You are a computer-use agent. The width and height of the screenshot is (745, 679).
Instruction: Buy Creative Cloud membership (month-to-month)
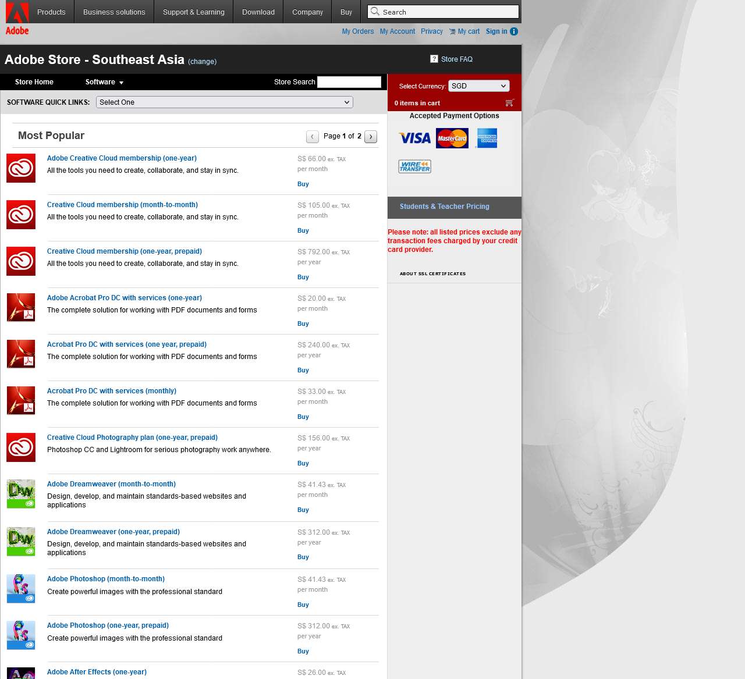pos(303,230)
